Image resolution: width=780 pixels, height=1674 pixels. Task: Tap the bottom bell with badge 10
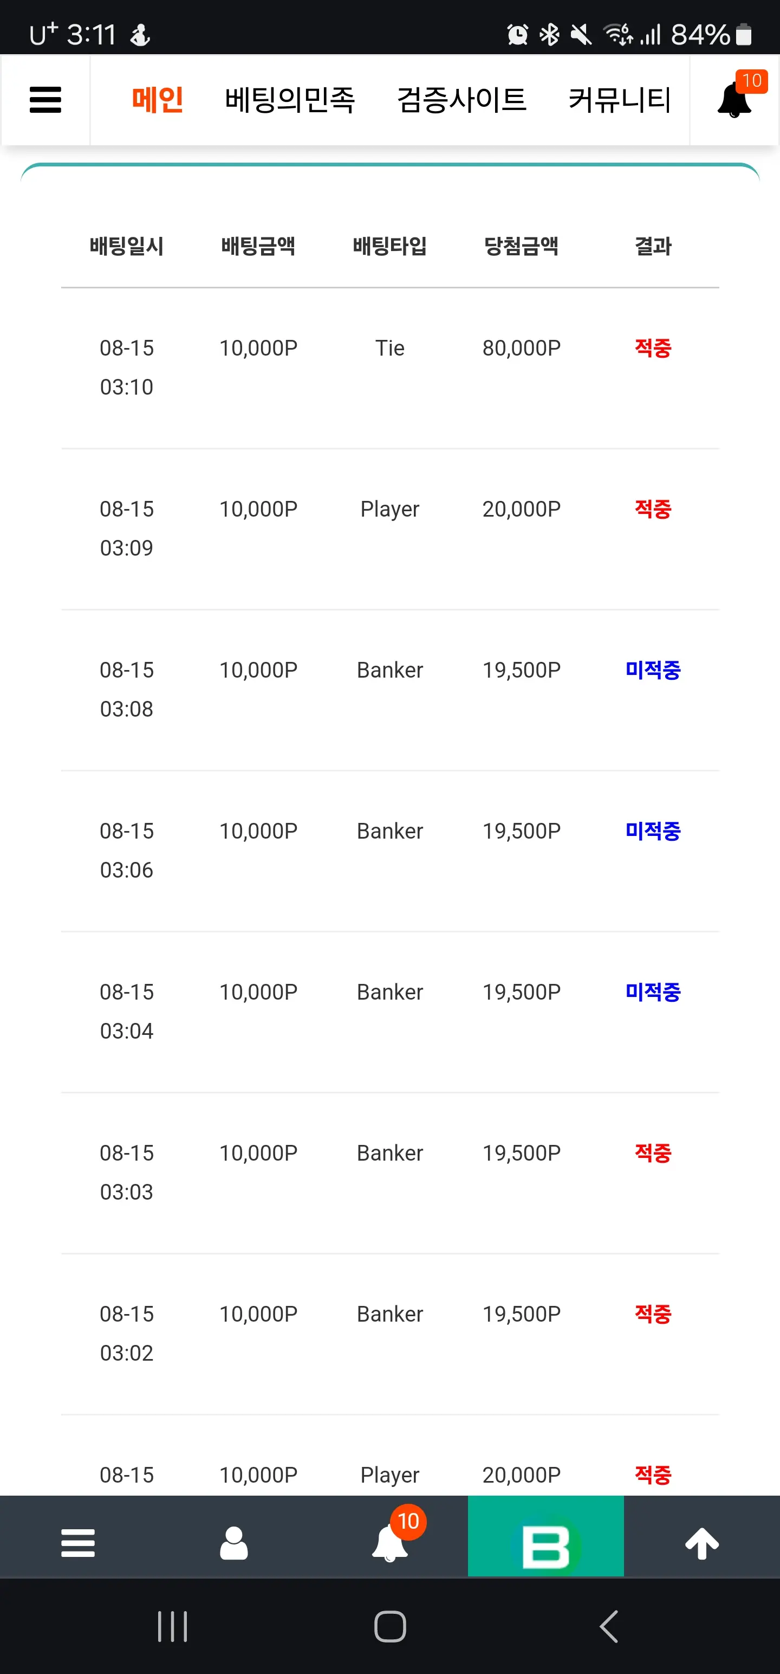pyautogui.click(x=391, y=1541)
